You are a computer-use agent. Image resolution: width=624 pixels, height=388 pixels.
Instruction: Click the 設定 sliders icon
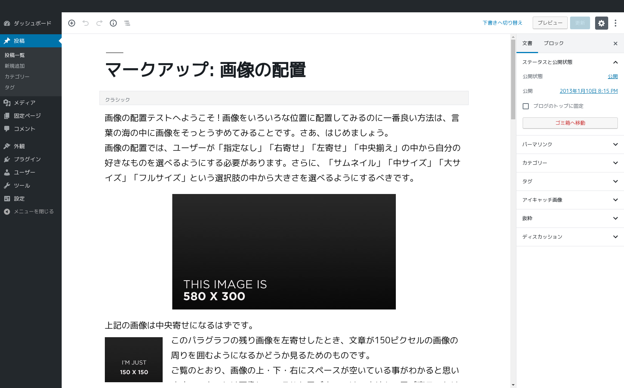click(7, 199)
